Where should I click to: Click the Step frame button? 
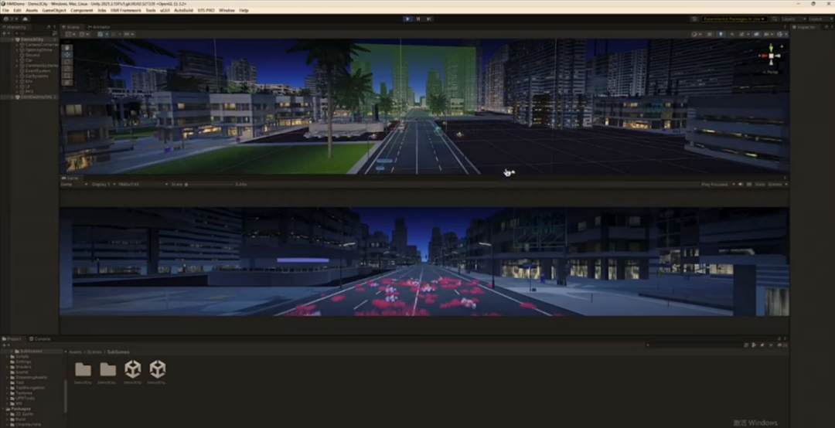(429, 19)
